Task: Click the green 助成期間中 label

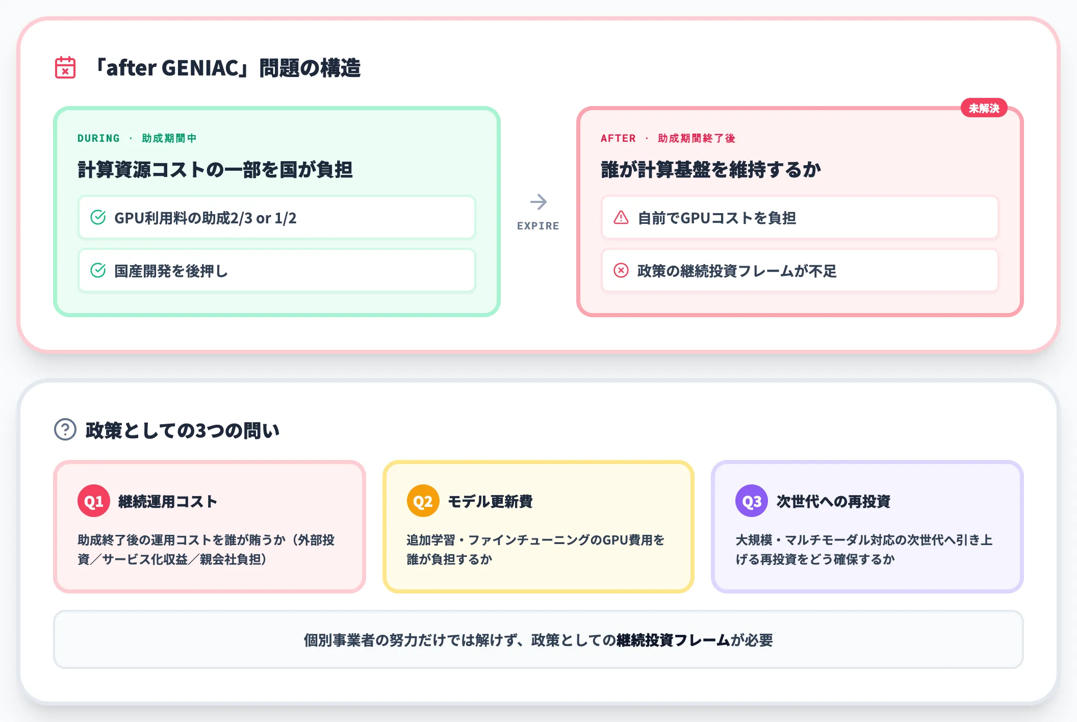Action: pyautogui.click(x=169, y=138)
